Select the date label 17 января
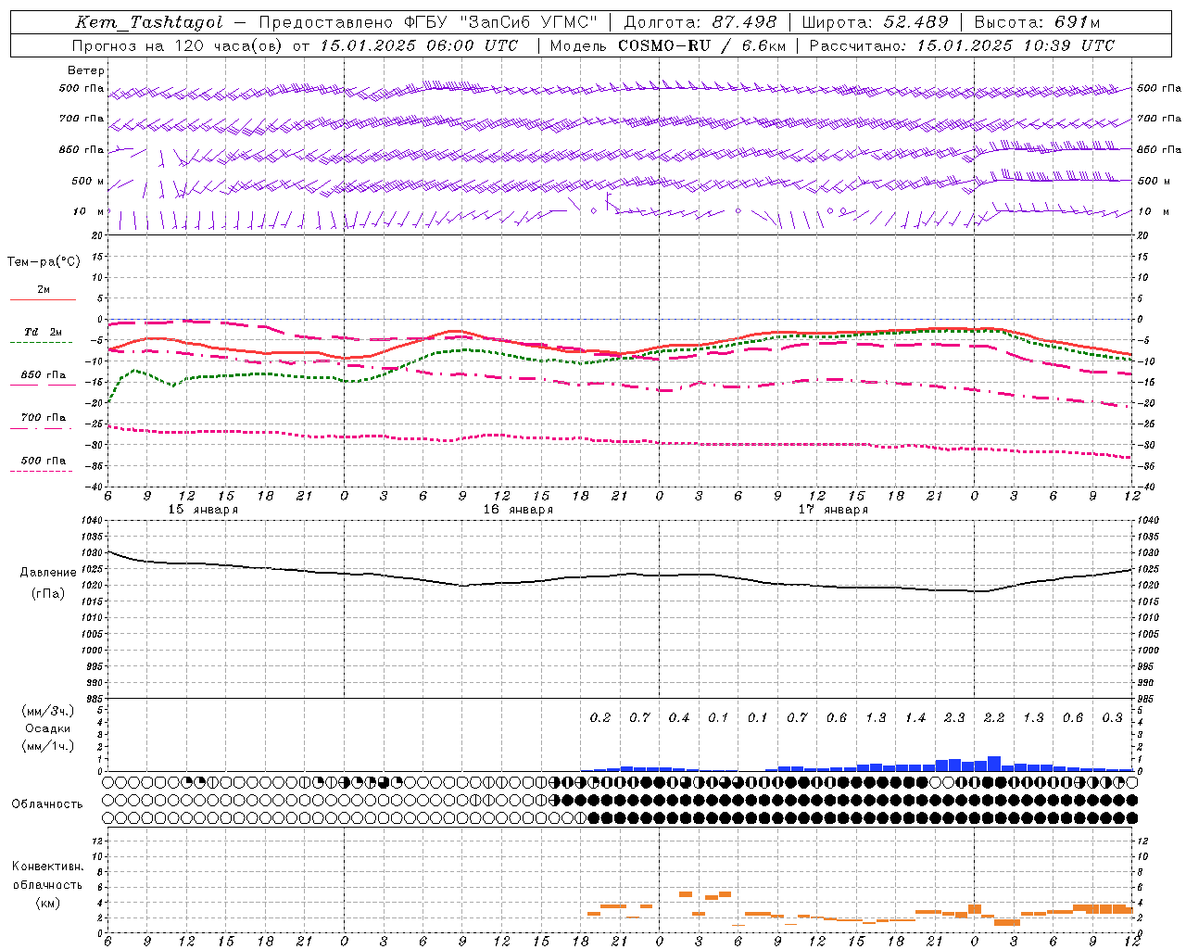The width and height of the screenshot is (1186, 949). tap(833, 510)
